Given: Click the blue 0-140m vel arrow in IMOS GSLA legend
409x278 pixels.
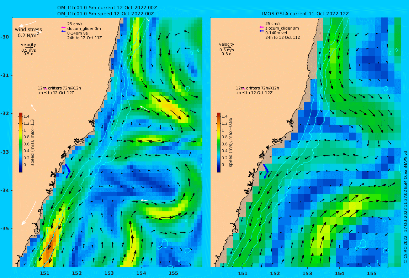Looking at the screenshot, I should click(261, 31).
